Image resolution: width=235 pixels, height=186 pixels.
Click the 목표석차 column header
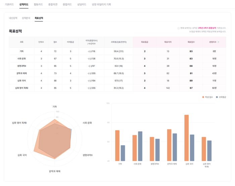tap(168, 42)
